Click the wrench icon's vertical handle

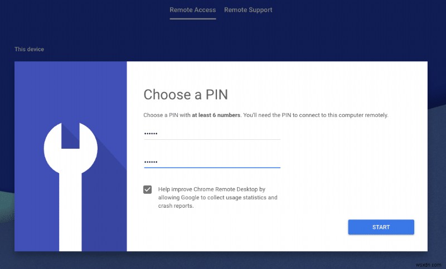[x=70, y=223]
